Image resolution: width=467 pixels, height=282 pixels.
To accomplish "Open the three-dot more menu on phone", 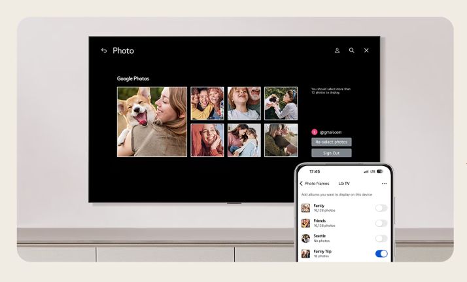I will (x=384, y=184).
